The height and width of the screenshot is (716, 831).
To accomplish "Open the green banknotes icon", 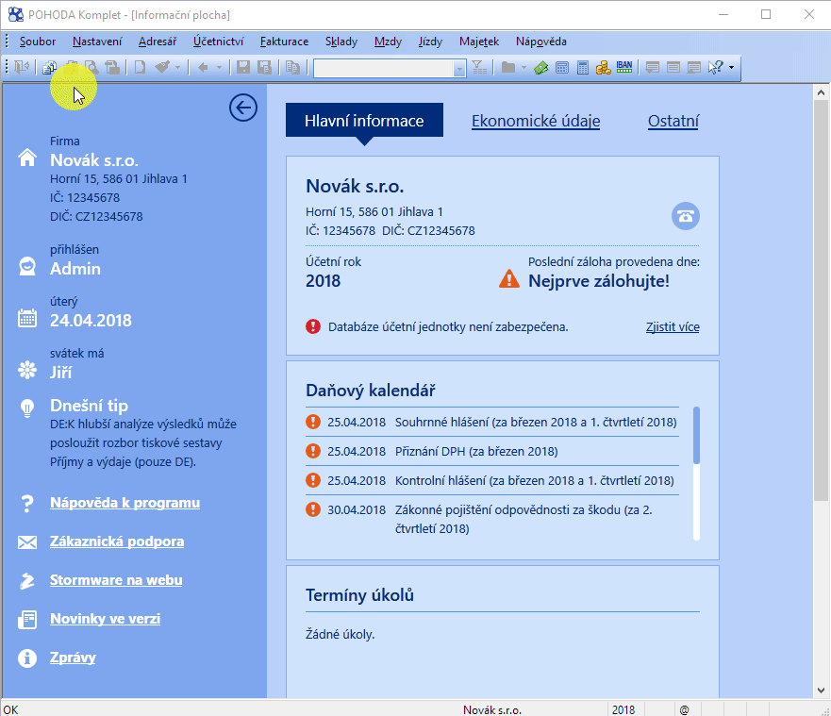I will coord(541,67).
